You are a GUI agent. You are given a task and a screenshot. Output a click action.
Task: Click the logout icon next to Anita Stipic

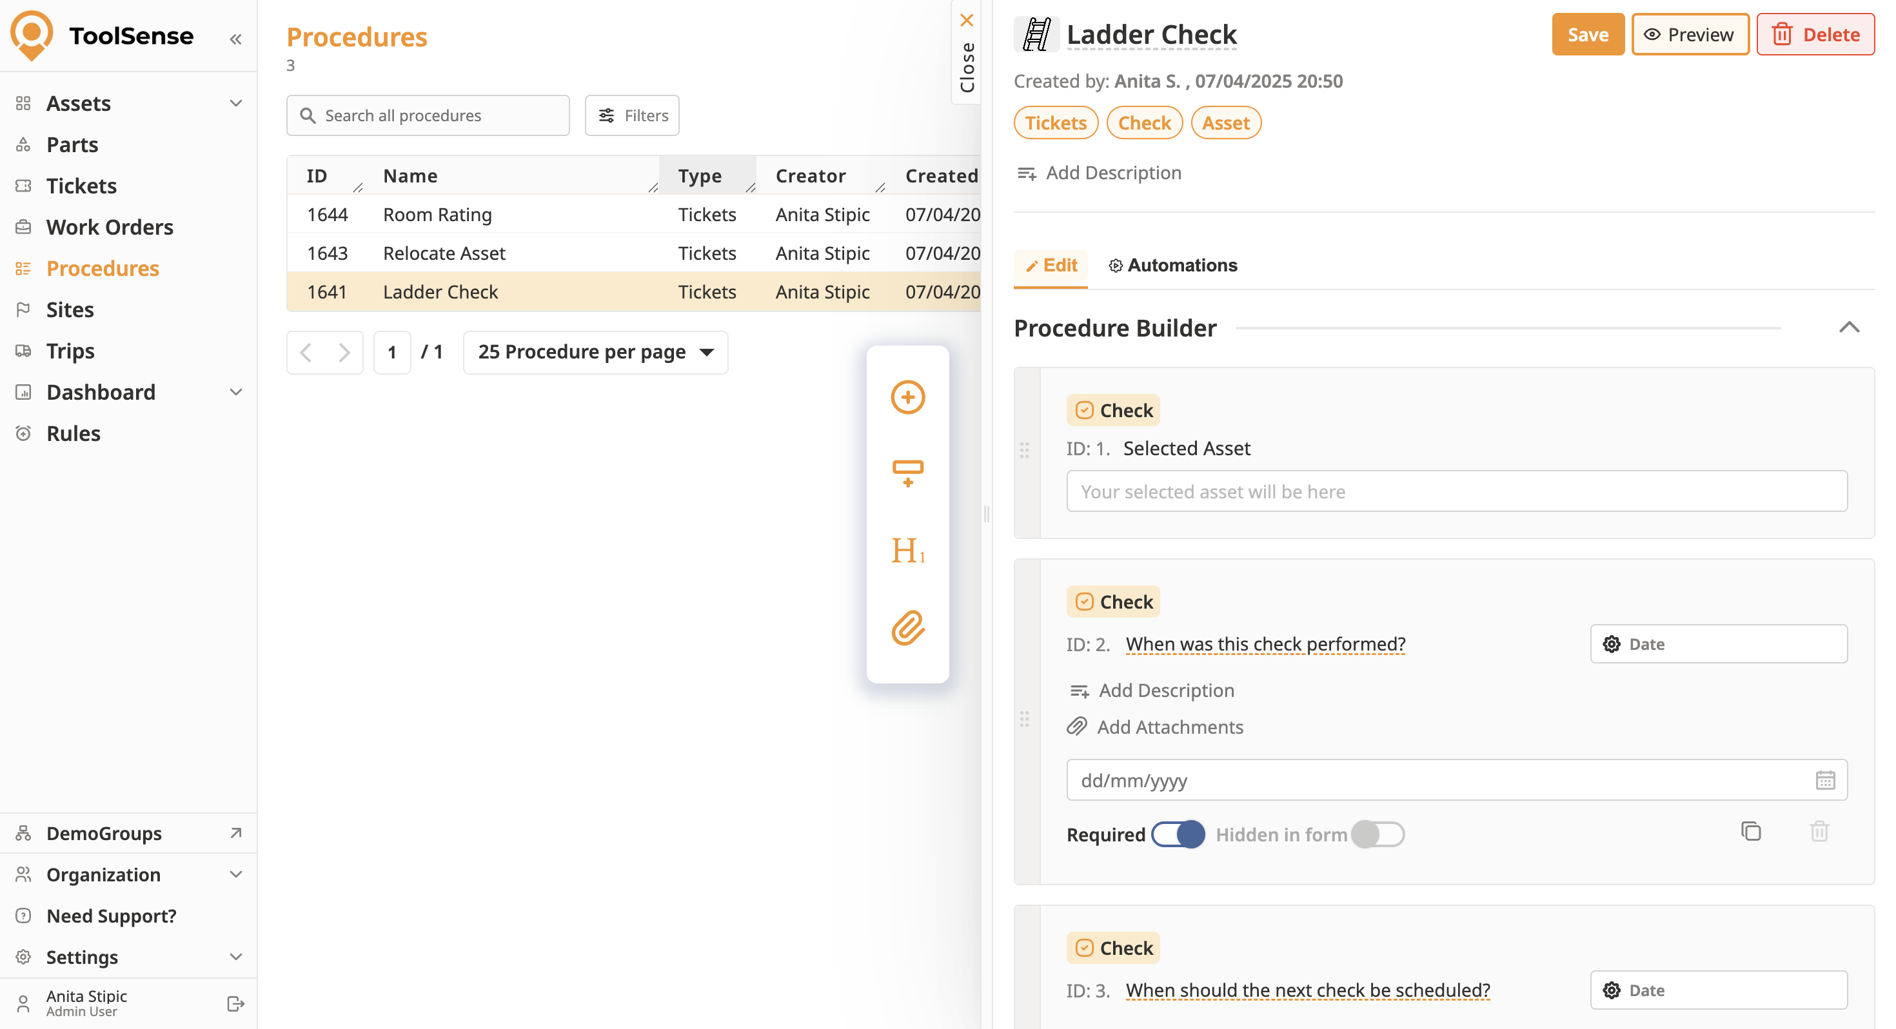pos(235,1003)
